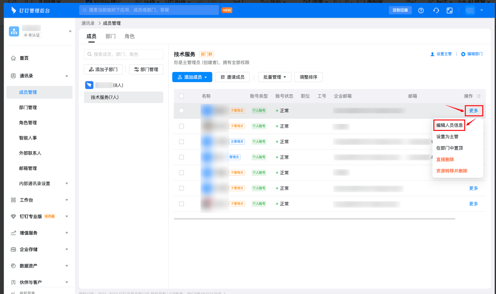Open the user account dropdown arrow top right
Viewport: 496px width, 294px height.
481,11
